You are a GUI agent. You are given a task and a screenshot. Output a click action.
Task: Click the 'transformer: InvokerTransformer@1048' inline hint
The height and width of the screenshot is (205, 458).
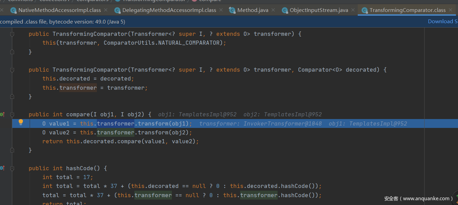[261, 123]
